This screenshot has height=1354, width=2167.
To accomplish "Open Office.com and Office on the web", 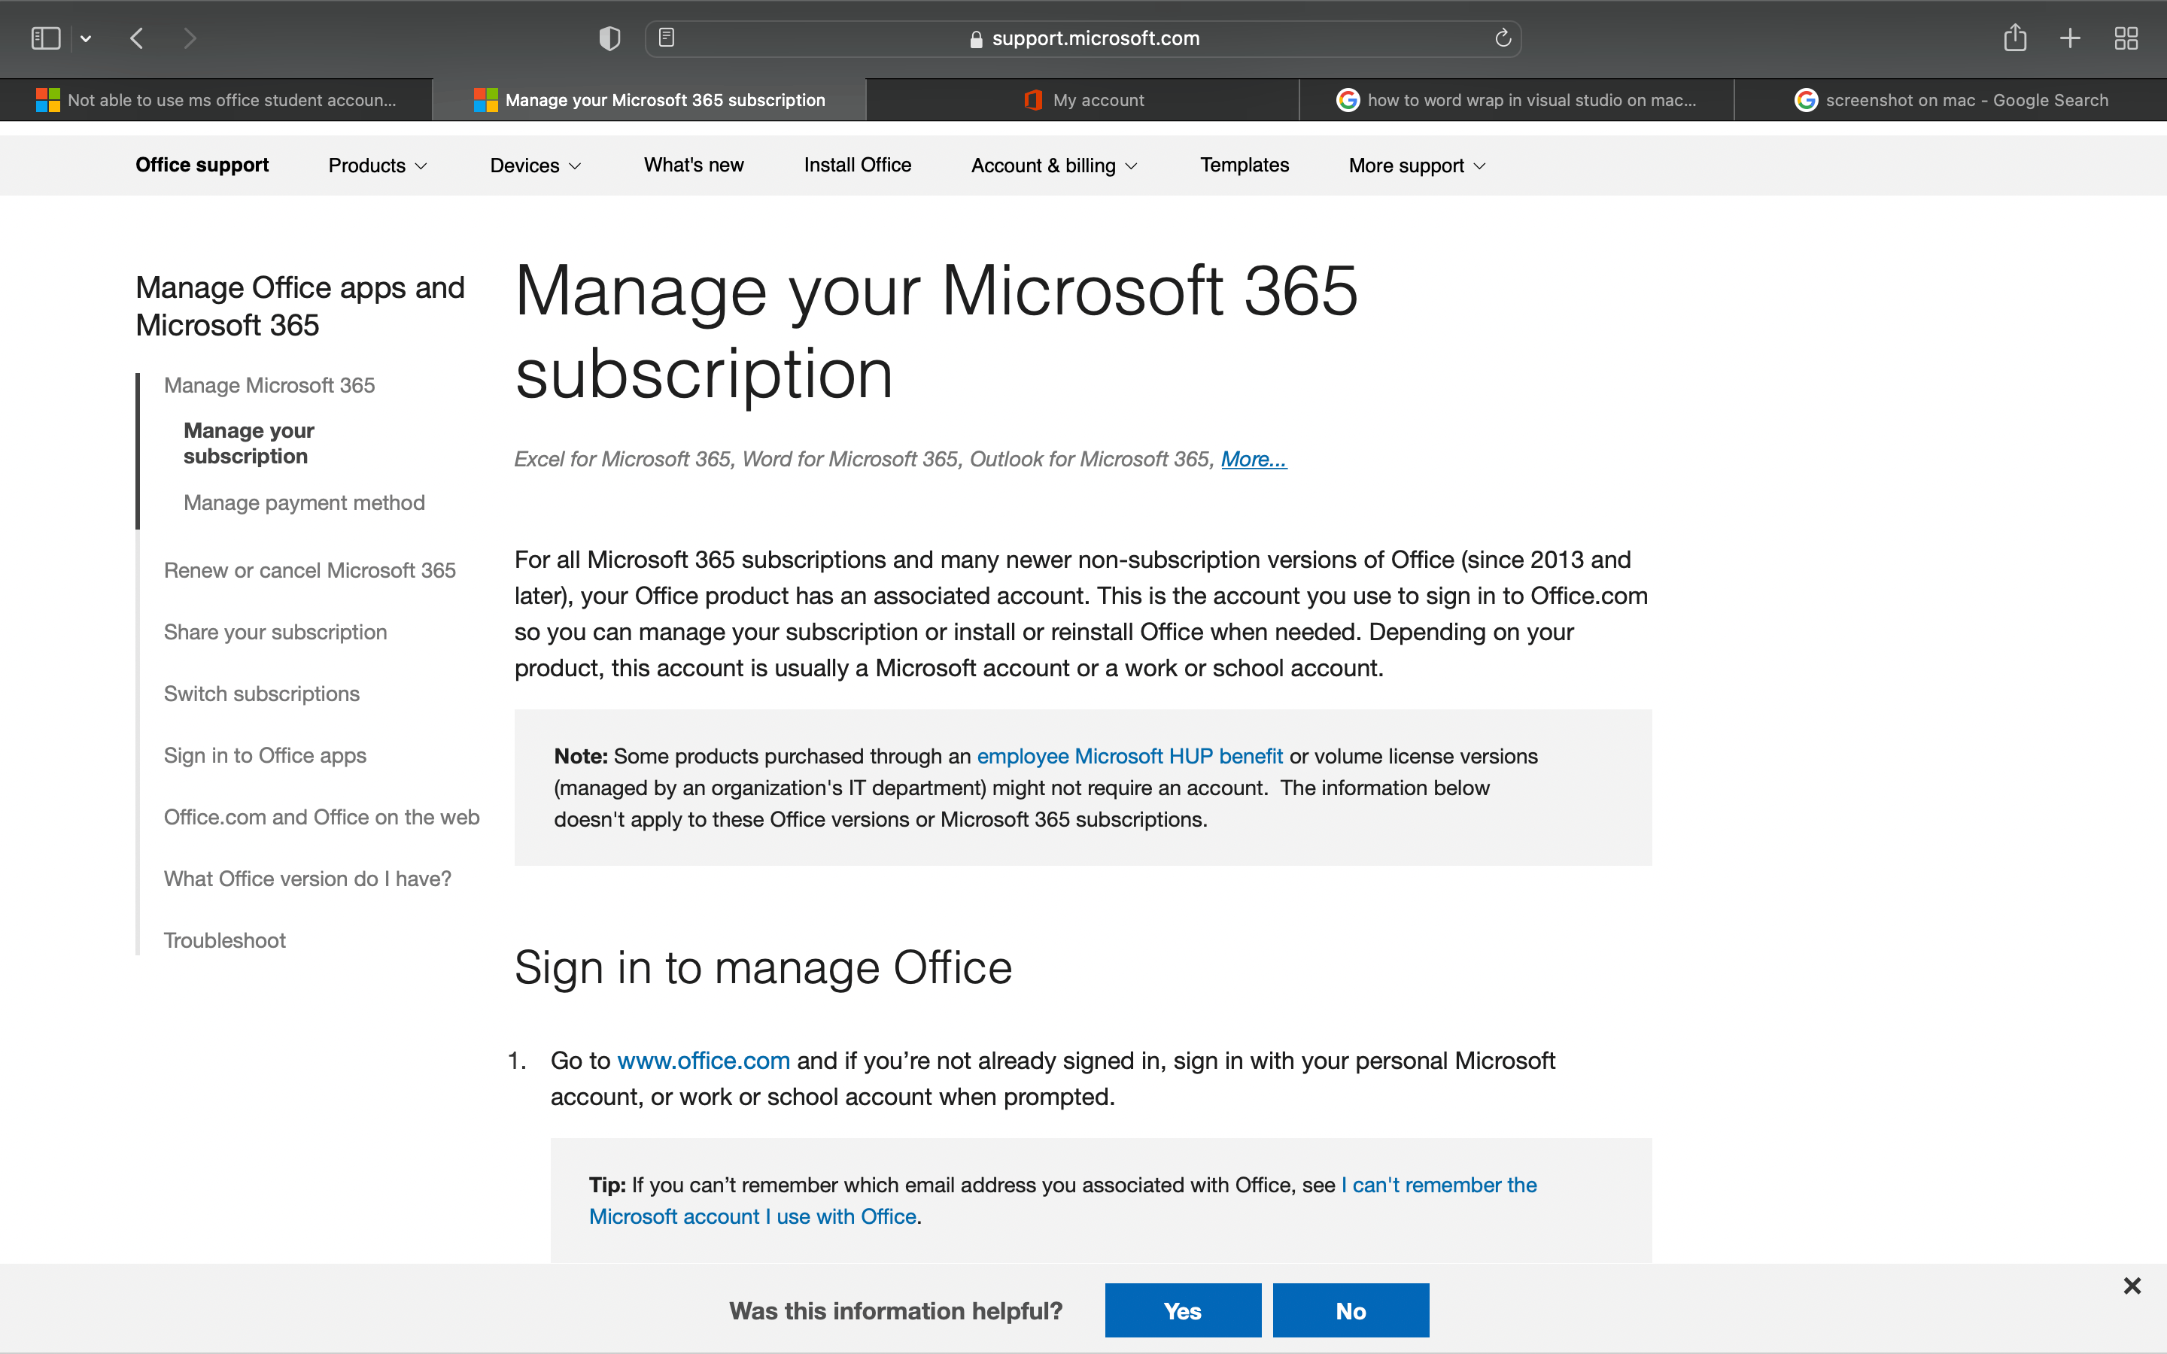I will click(321, 818).
